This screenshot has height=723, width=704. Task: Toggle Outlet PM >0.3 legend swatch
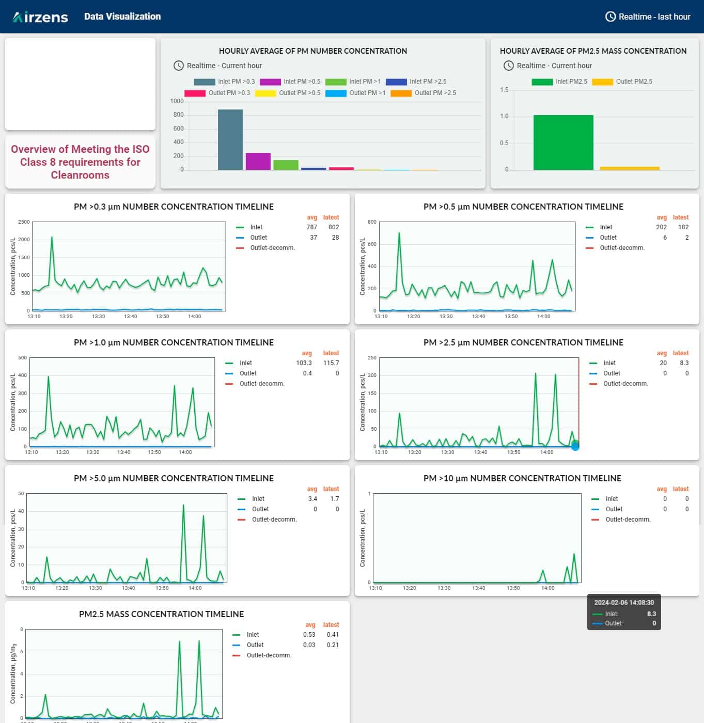(195, 93)
